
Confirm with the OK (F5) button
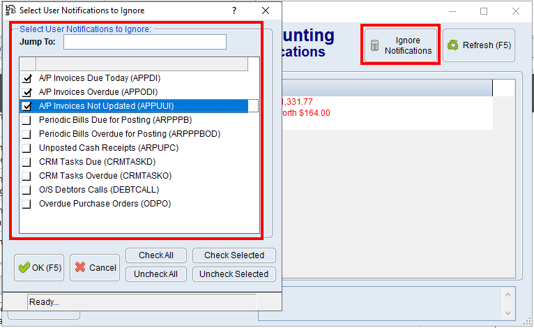pyautogui.click(x=40, y=268)
